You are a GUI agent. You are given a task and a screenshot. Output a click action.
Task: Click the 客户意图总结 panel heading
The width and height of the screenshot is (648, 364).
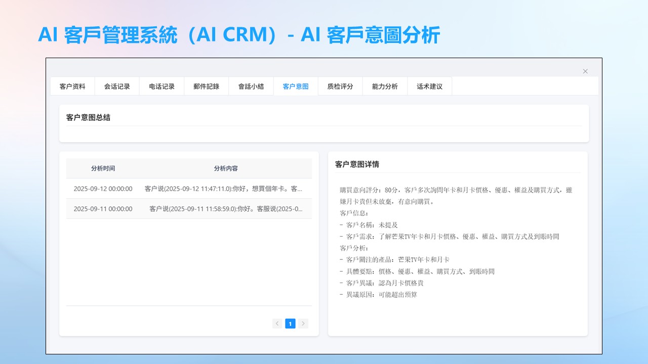point(88,117)
